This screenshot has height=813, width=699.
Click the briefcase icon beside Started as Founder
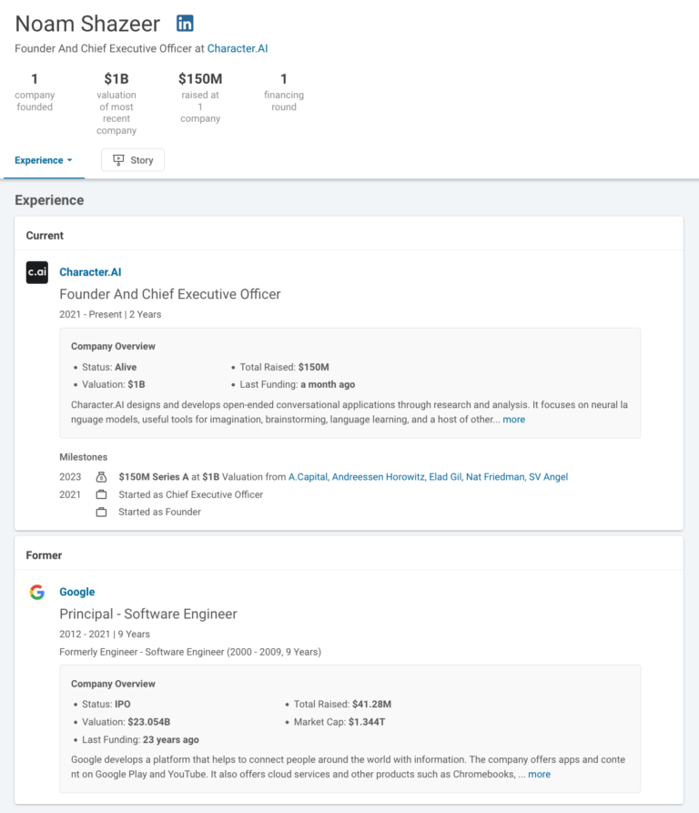tap(103, 512)
